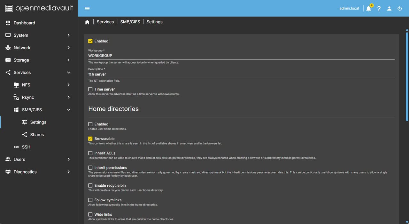Viewport: 409px width, 224px height.
Task: Go to Services breadcrumb link
Action: point(105,22)
